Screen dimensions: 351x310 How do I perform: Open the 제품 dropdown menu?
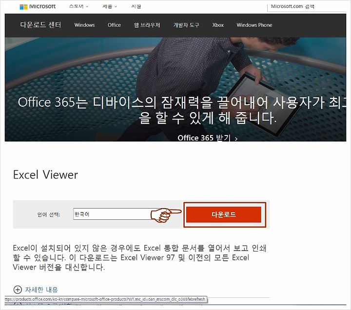pos(110,6)
